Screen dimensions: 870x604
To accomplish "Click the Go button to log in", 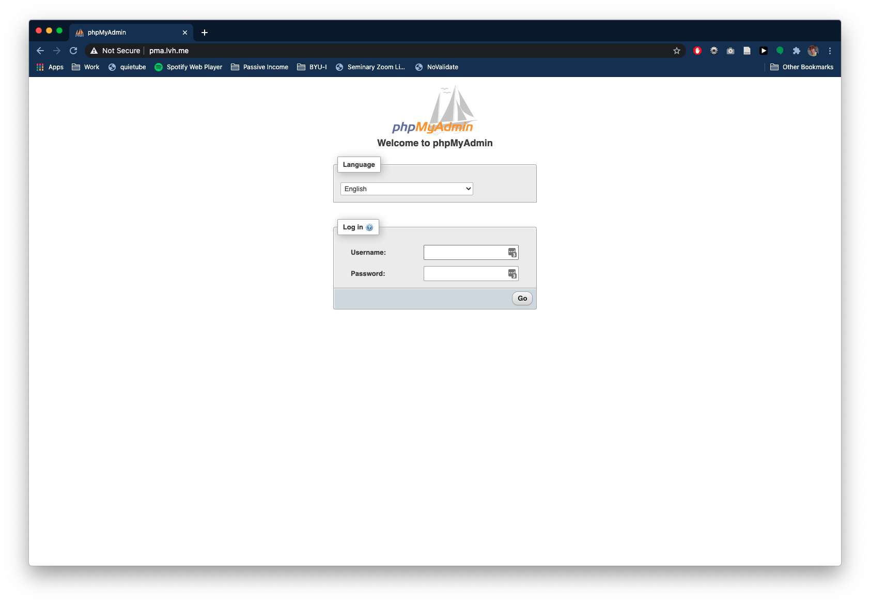I will click(x=522, y=299).
